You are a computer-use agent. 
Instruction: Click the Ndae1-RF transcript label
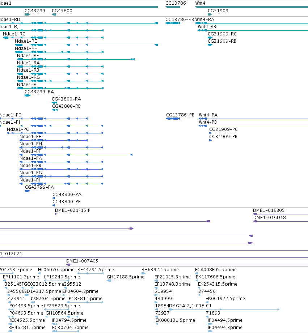28,55
